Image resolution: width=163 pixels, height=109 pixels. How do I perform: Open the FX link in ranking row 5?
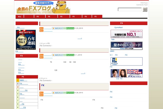[x=22, y=94]
